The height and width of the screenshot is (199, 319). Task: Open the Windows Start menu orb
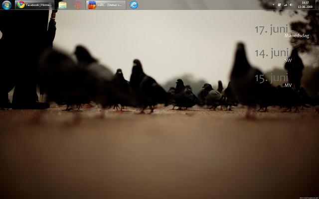[x=6, y=5]
